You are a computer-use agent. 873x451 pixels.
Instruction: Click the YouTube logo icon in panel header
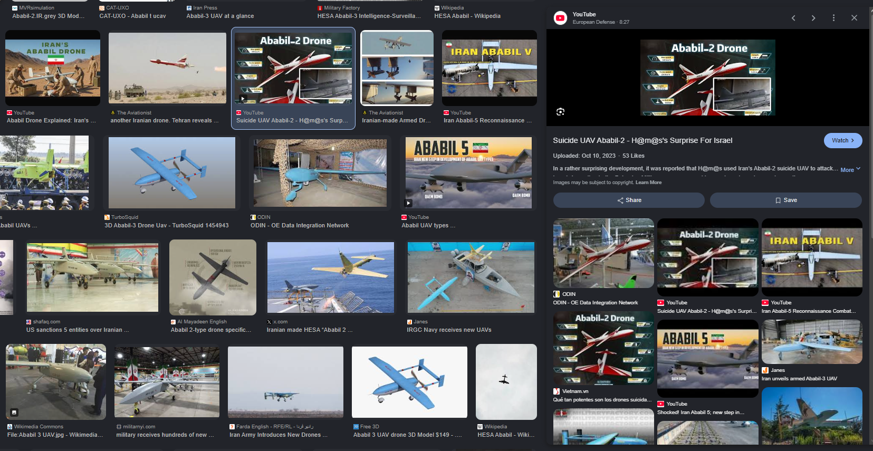tap(560, 18)
